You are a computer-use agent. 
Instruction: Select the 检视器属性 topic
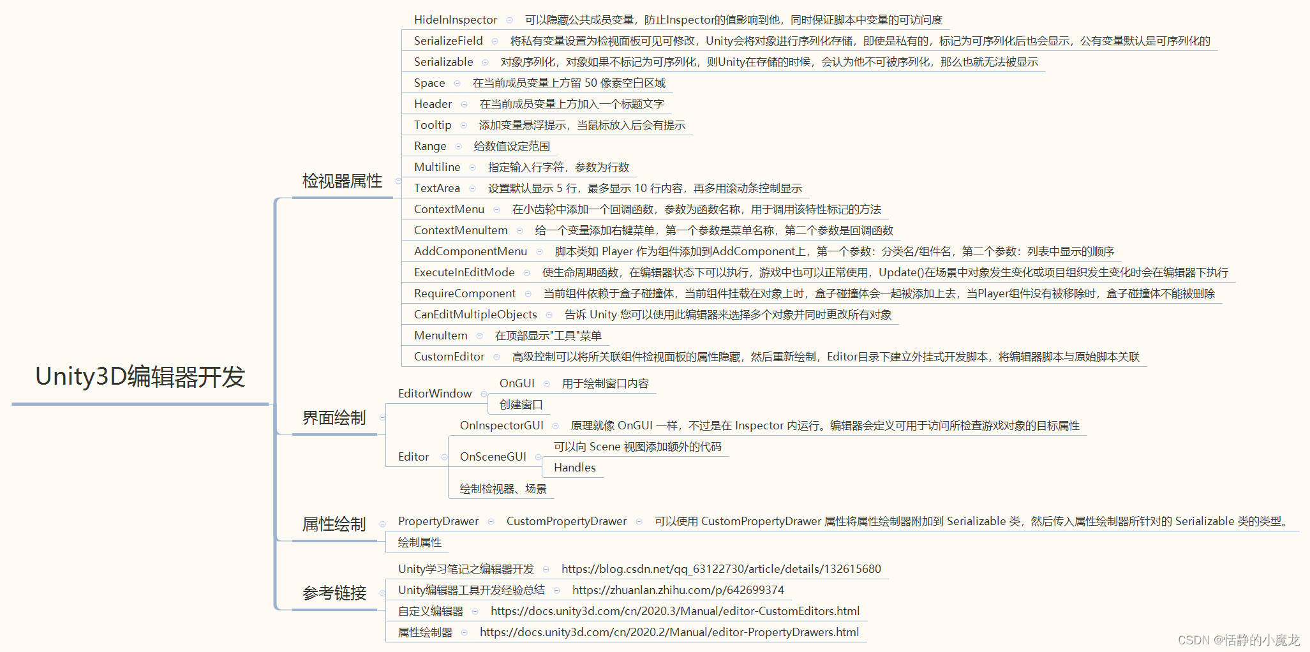(x=342, y=181)
